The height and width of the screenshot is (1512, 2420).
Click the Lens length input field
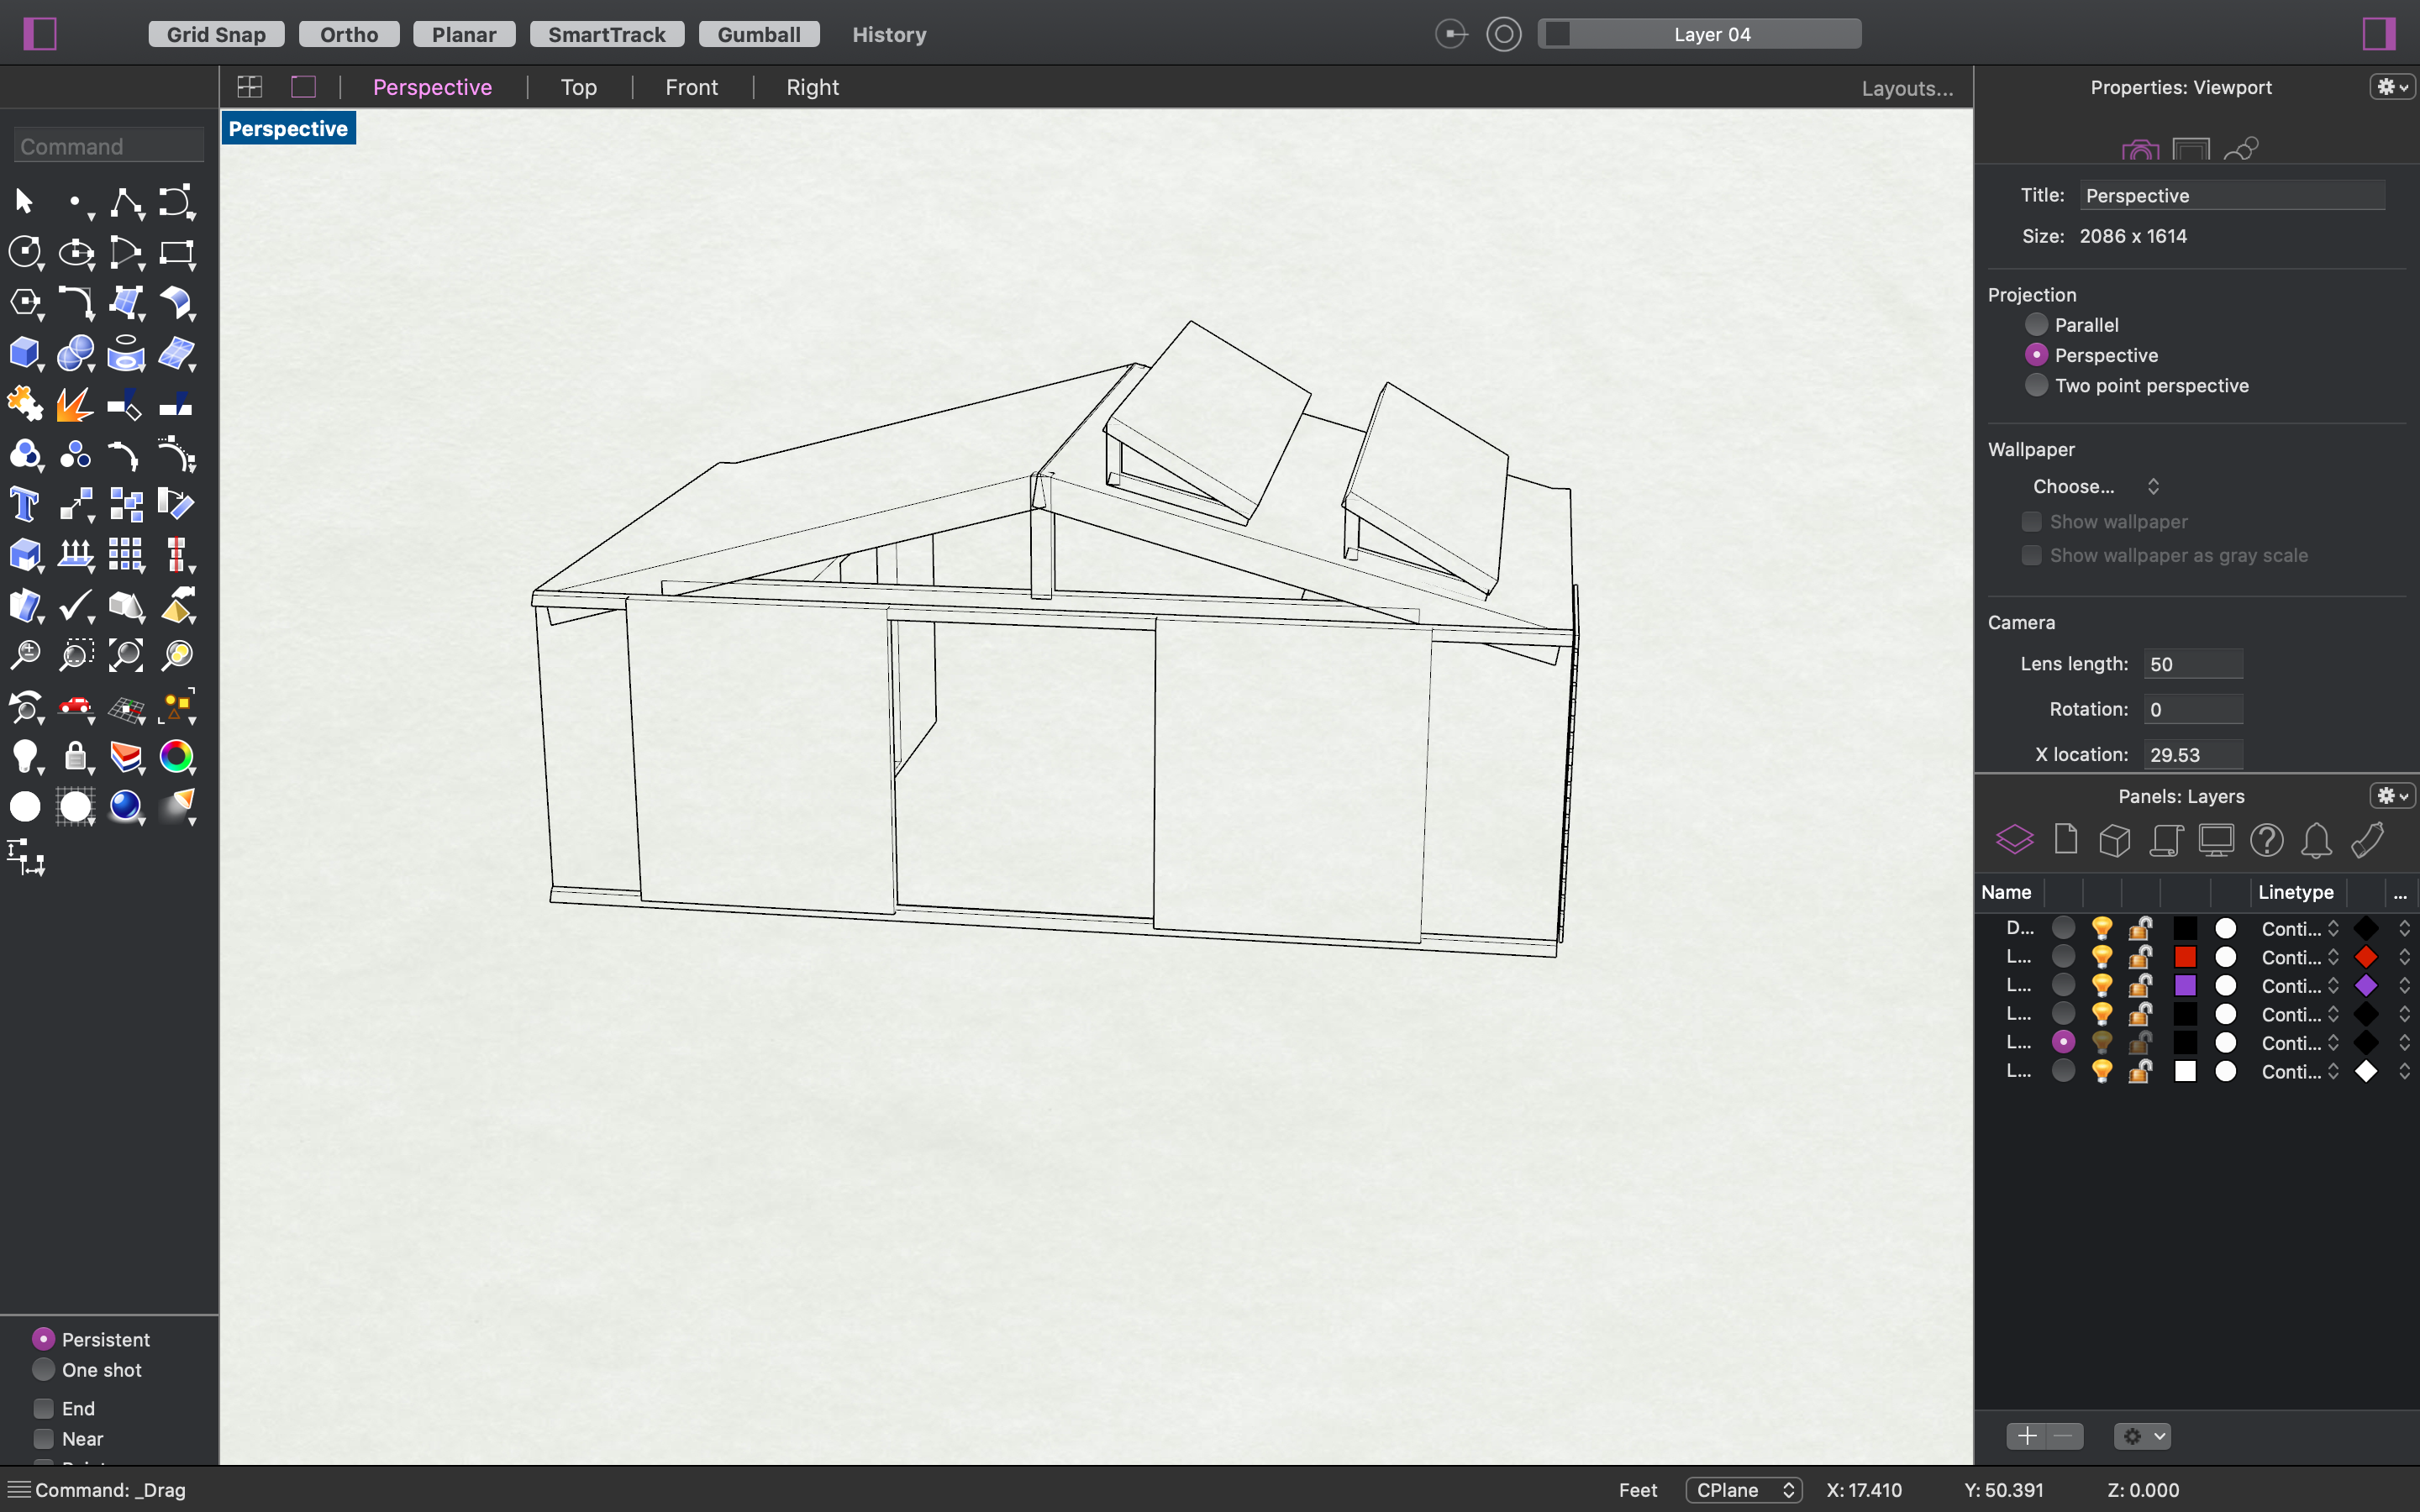coord(2192,664)
